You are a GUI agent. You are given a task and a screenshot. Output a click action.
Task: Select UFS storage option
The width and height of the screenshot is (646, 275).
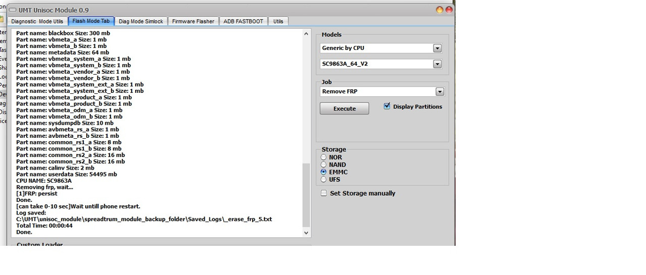tap(324, 179)
